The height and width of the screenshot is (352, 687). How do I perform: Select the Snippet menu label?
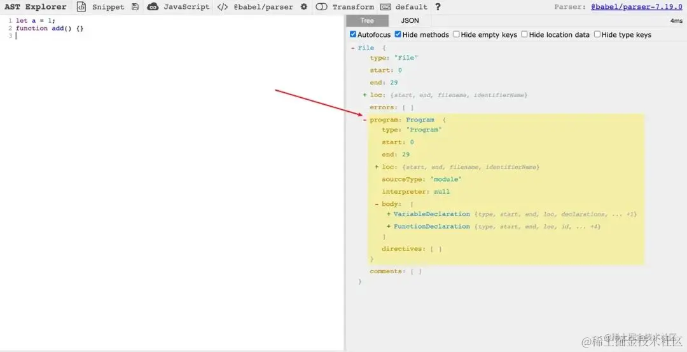(108, 7)
